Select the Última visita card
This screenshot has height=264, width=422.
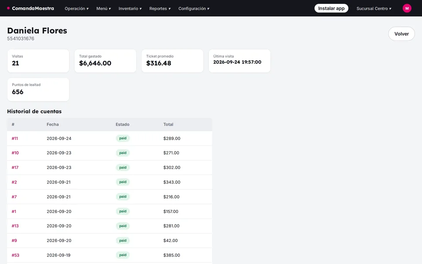coord(240,61)
